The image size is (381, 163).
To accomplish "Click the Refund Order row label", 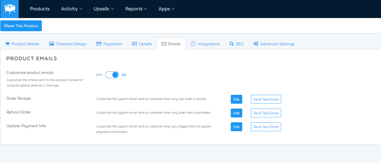I will [x=18, y=112].
